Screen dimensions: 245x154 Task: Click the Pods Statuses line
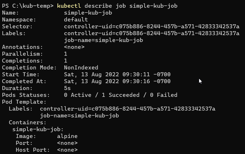[x=90, y=95]
